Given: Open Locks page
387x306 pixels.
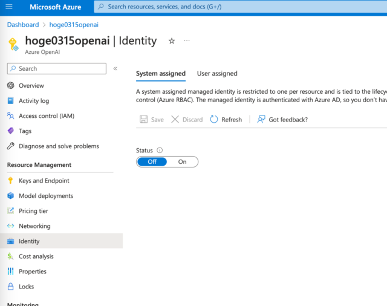Looking at the screenshot, I should [x=27, y=287].
